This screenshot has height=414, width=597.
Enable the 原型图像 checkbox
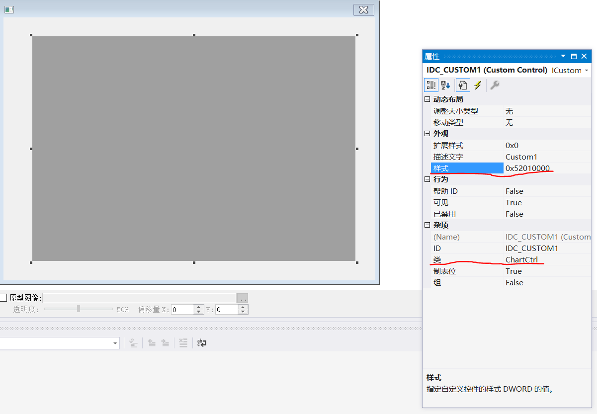[x=4, y=297]
